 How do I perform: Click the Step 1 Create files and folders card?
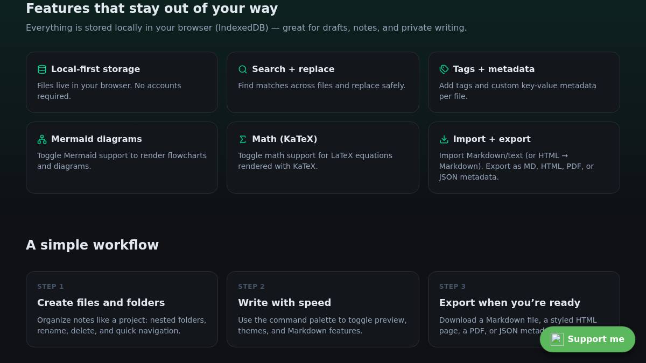click(x=122, y=309)
